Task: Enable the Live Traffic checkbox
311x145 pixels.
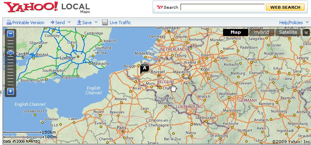Action: click(105, 23)
